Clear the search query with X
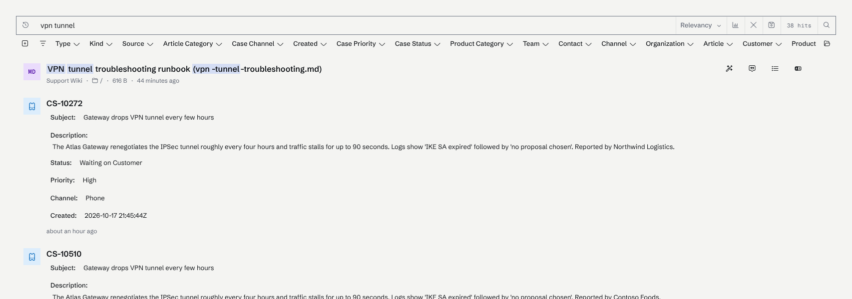Image resolution: width=852 pixels, height=299 pixels. pyautogui.click(x=754, y=25)
